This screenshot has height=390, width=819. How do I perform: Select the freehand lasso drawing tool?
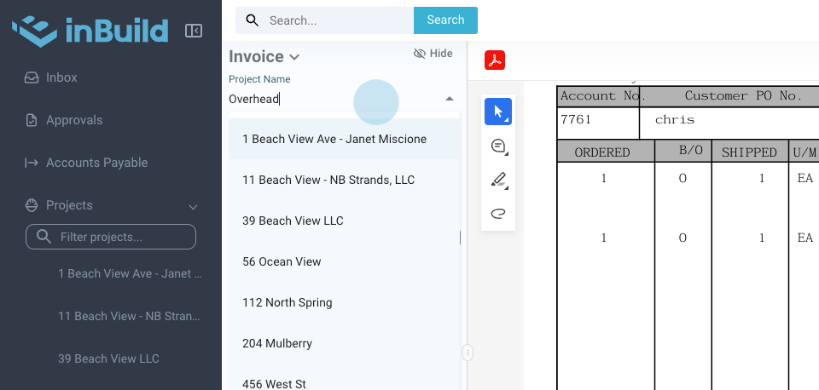[x=498, y=213]
